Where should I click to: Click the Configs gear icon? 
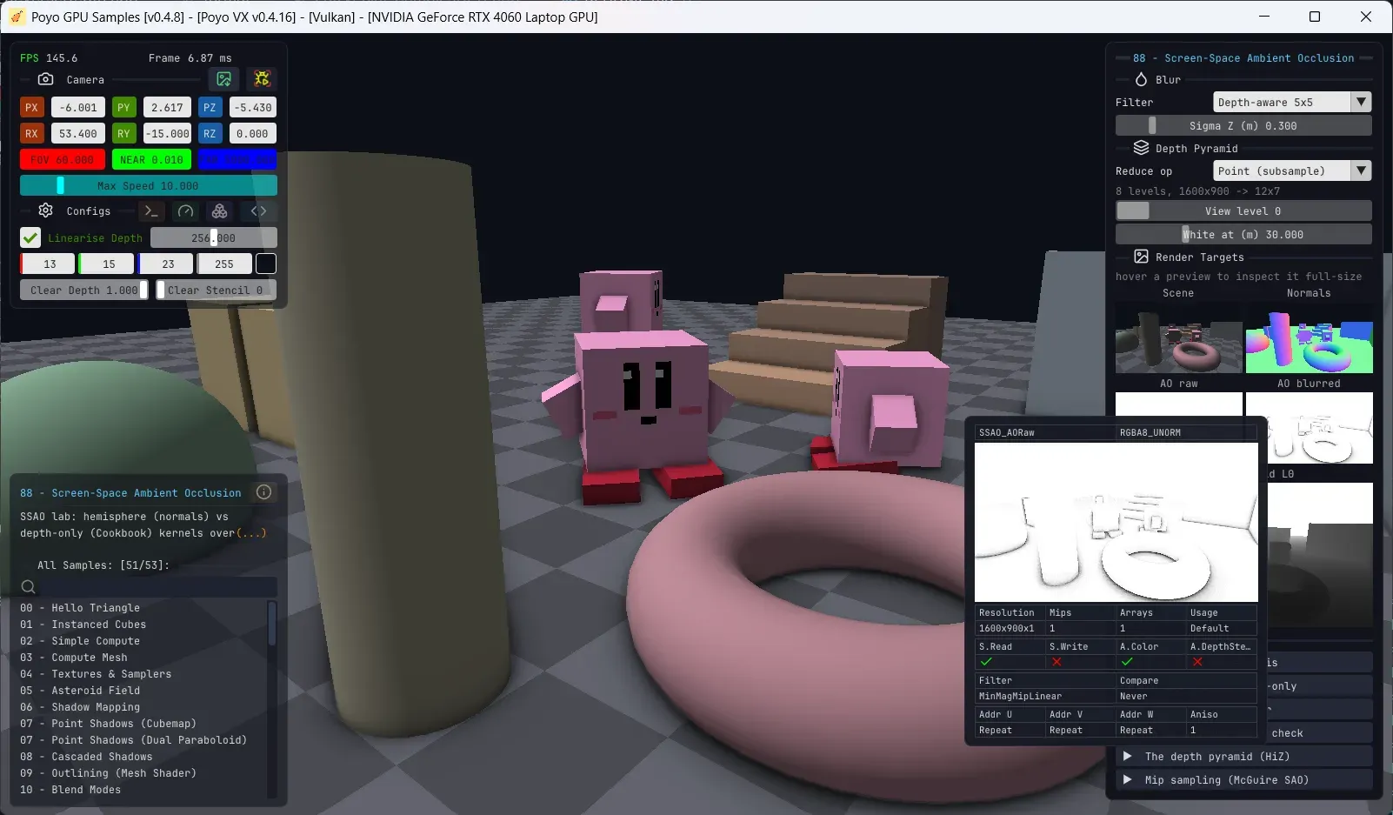pyautogui.click(x=46, y=210)
